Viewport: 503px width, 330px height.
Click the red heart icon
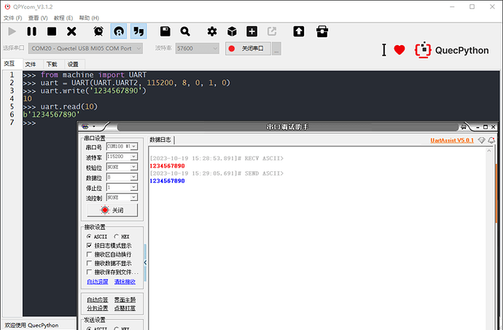399,50
